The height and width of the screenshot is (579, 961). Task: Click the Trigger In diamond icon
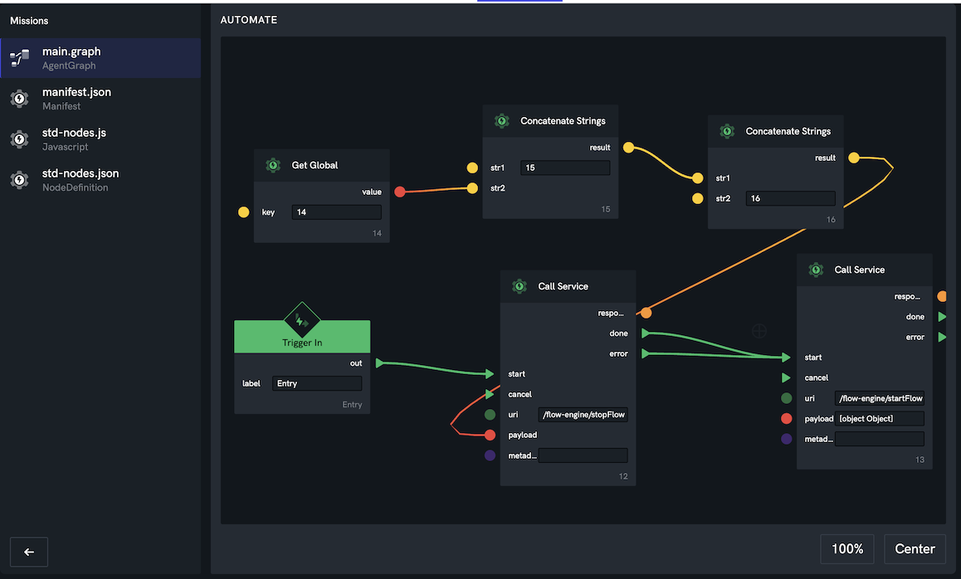click(302, 320)
